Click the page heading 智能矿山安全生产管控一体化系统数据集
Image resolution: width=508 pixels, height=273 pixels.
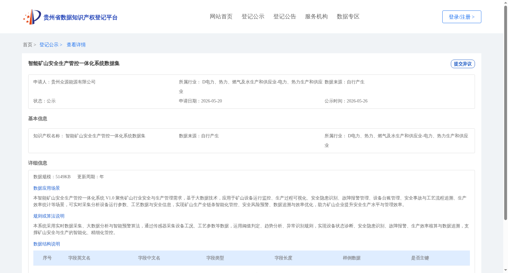coord(74,63)
